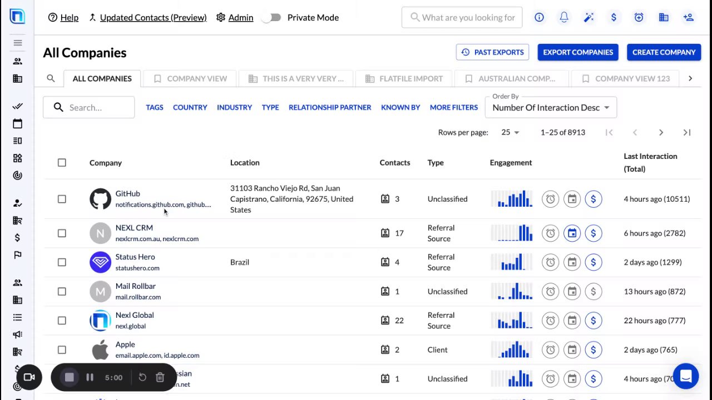Image resolution: width=712 pixels, height=400 pixels.
Task: Open the Order By dropdown
Action: click(551, 108)
